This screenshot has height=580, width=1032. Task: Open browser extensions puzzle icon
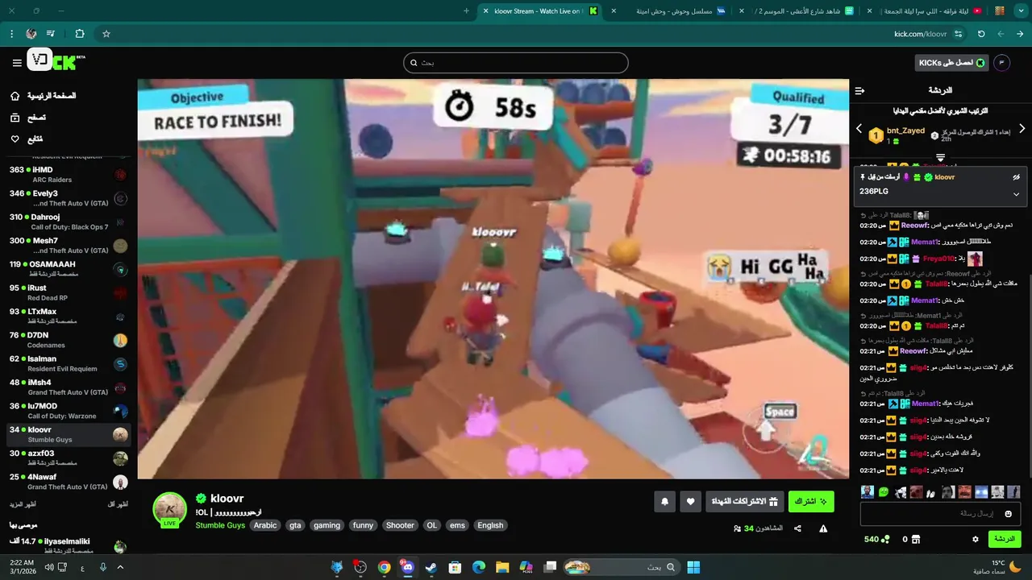coord(79,34)
